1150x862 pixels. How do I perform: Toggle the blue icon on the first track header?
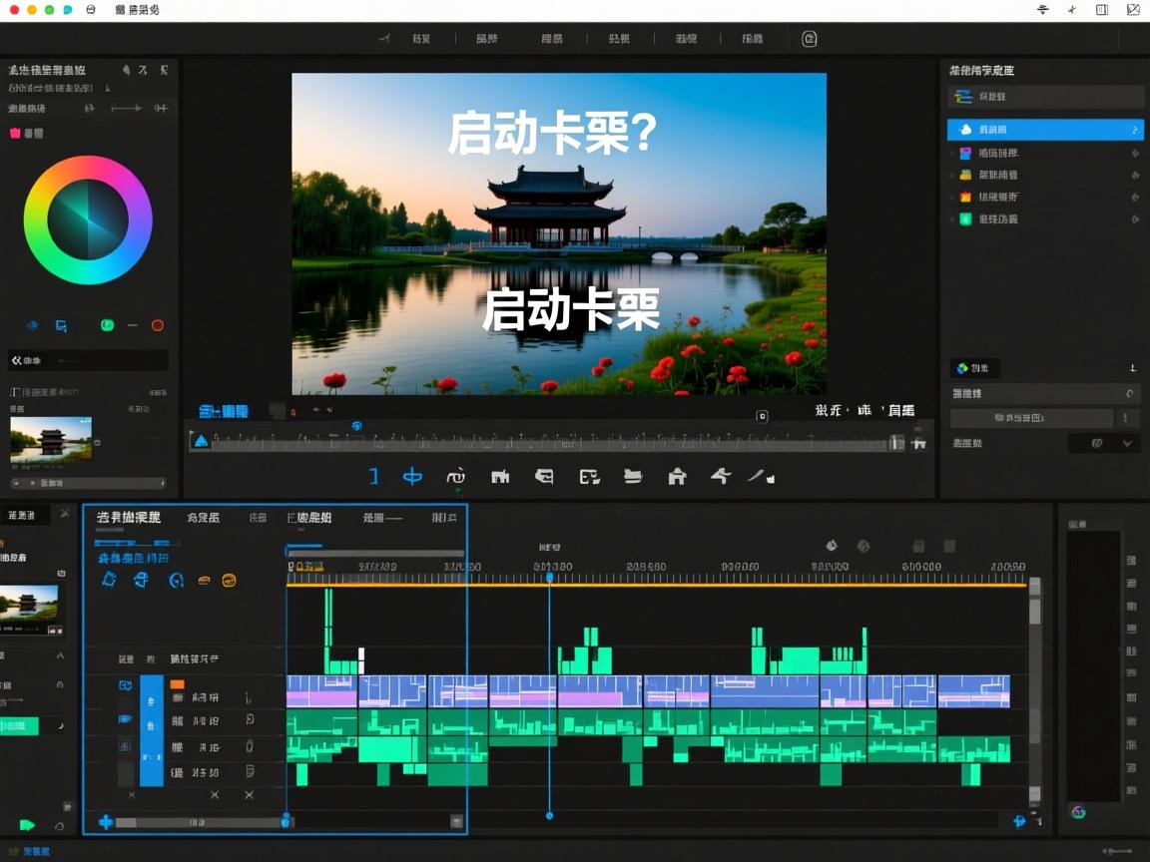125,685
